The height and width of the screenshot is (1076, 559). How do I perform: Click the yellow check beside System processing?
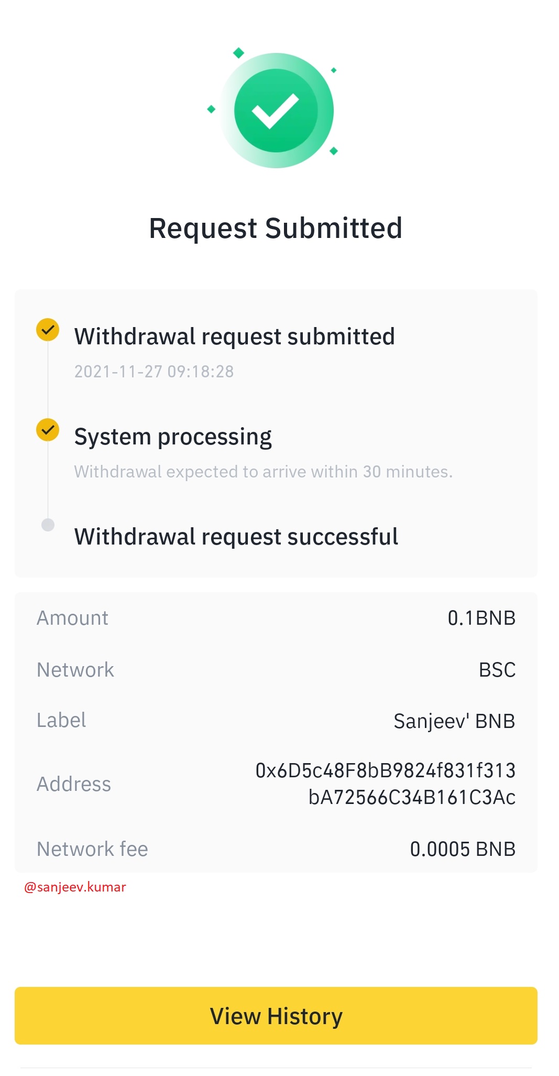pyautogui.click(x=48, y=430)
